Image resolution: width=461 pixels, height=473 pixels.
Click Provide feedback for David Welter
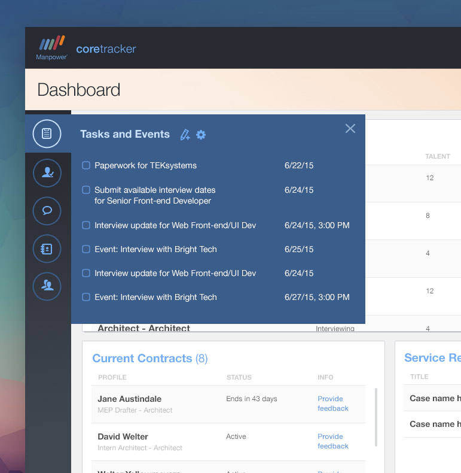[333, 441]
